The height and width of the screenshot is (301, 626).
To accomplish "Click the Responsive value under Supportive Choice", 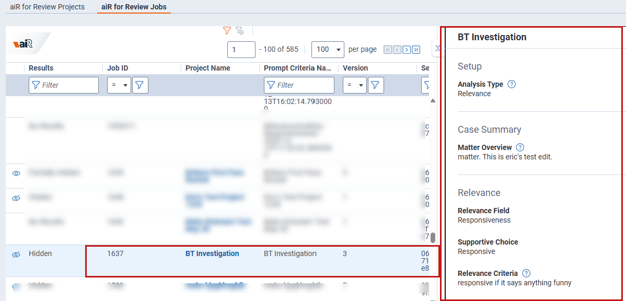I will (476, 251).
